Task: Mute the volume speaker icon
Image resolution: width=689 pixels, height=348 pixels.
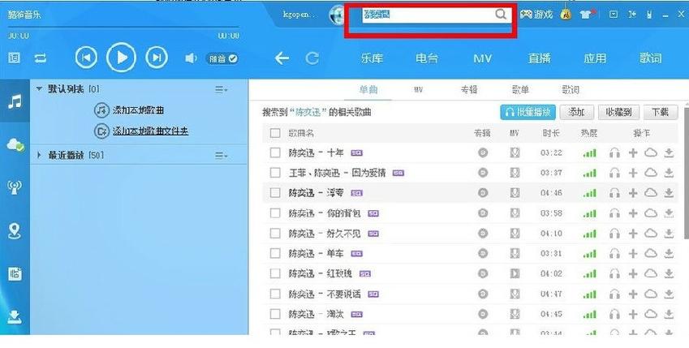Action: (x=191, y=58)
